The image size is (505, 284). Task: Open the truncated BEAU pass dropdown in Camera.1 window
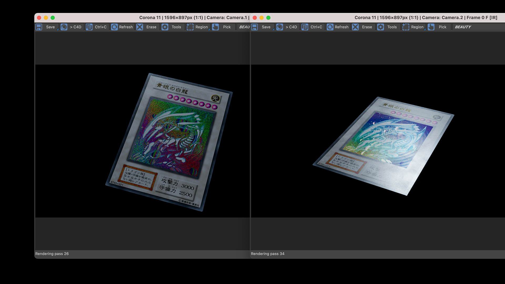[x=244, y=27]
